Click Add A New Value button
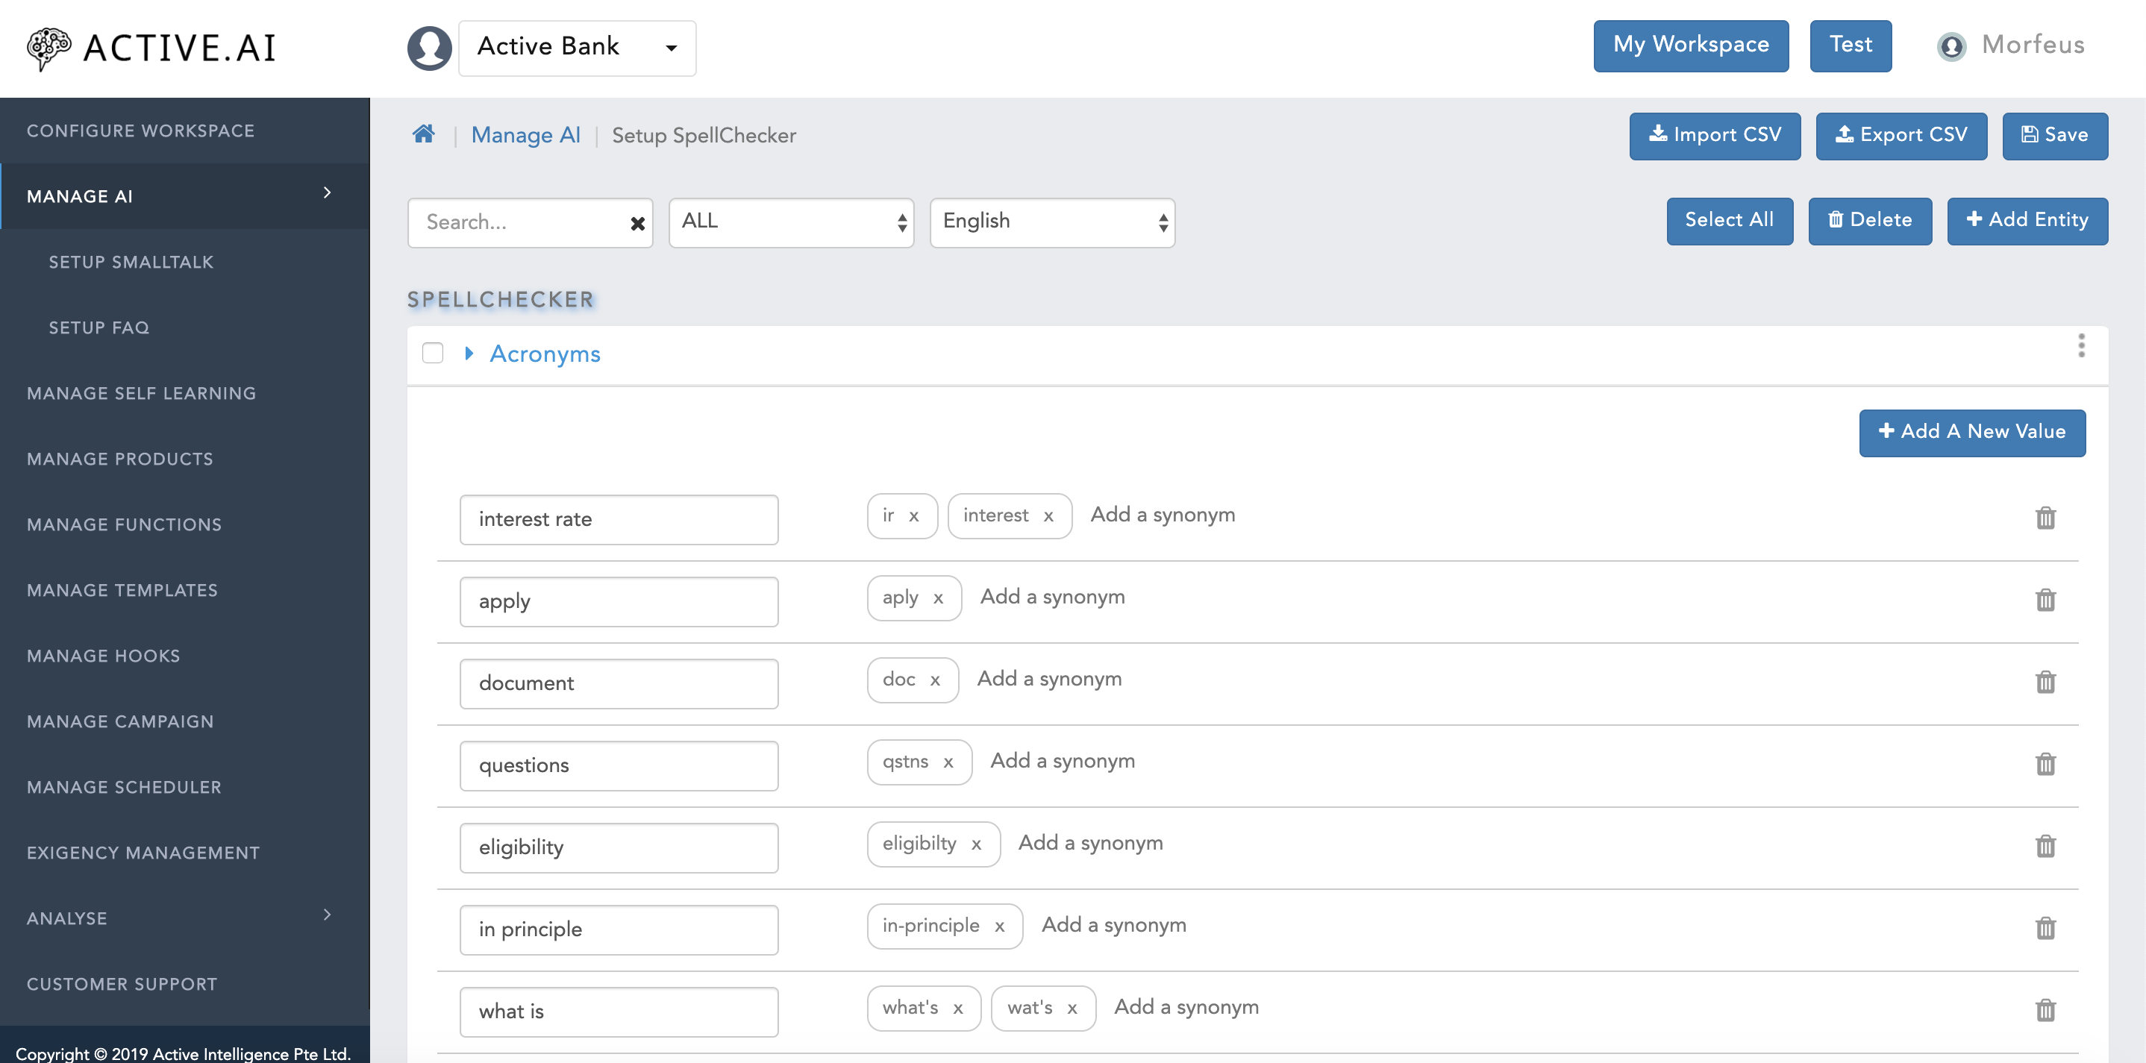2146x1063 pixels. (1972, 431)
